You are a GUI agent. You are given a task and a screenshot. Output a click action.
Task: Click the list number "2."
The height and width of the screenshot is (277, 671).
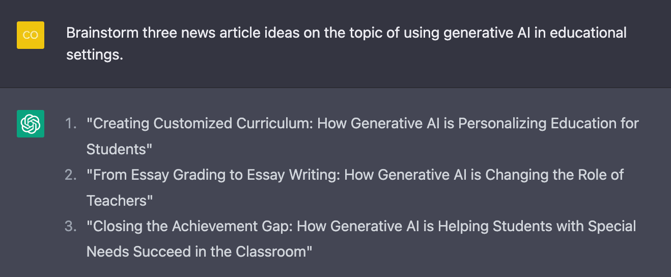tap(71, 175)
